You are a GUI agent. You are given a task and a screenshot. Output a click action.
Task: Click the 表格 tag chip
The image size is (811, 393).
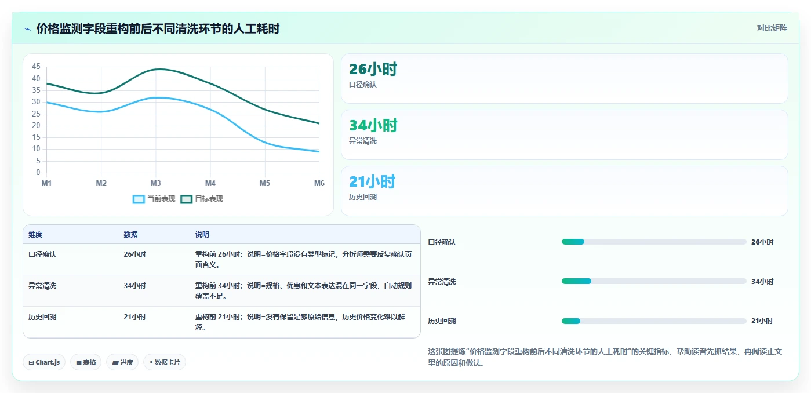(x=86, y=362)
